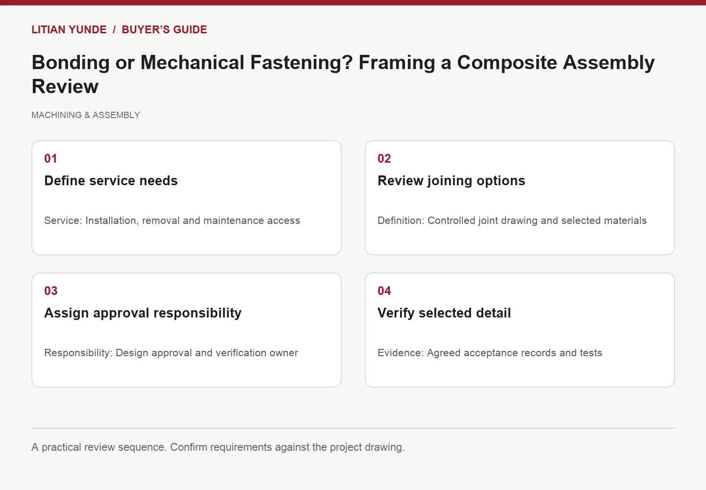Click step number 01

[51, 158]
